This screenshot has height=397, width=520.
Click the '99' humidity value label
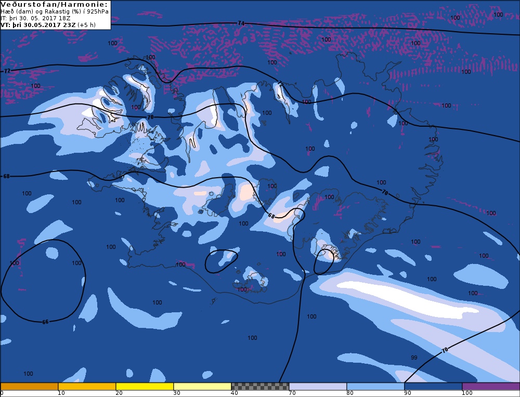coord(414,358)
